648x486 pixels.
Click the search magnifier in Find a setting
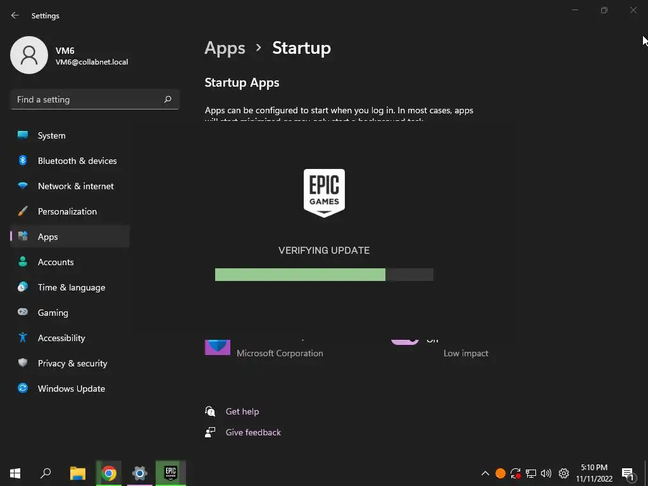pos(167,99)
